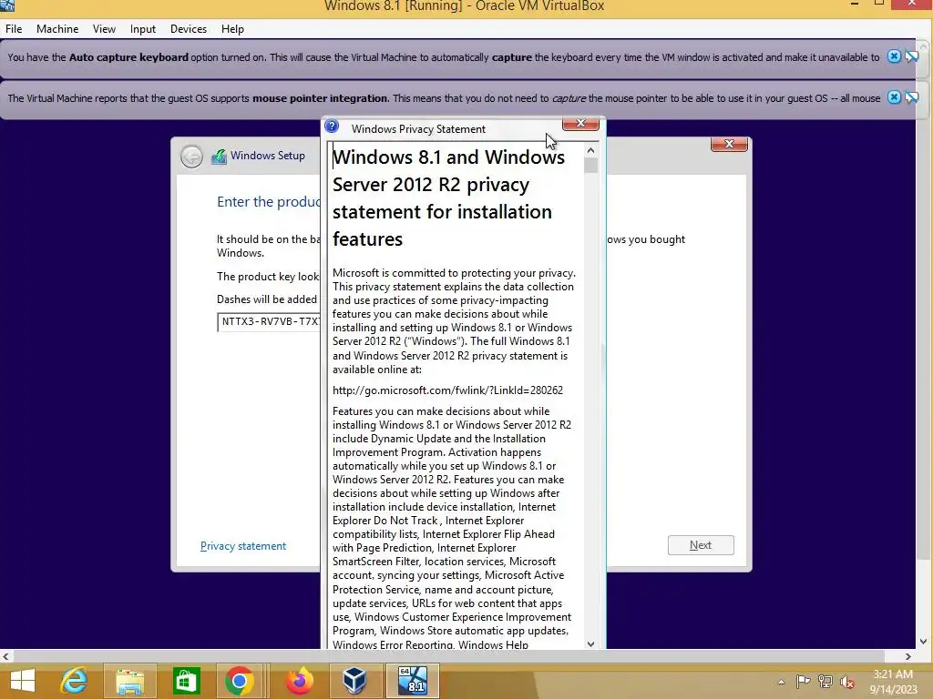Open the Privacy statement link

[x=242, y=546]
